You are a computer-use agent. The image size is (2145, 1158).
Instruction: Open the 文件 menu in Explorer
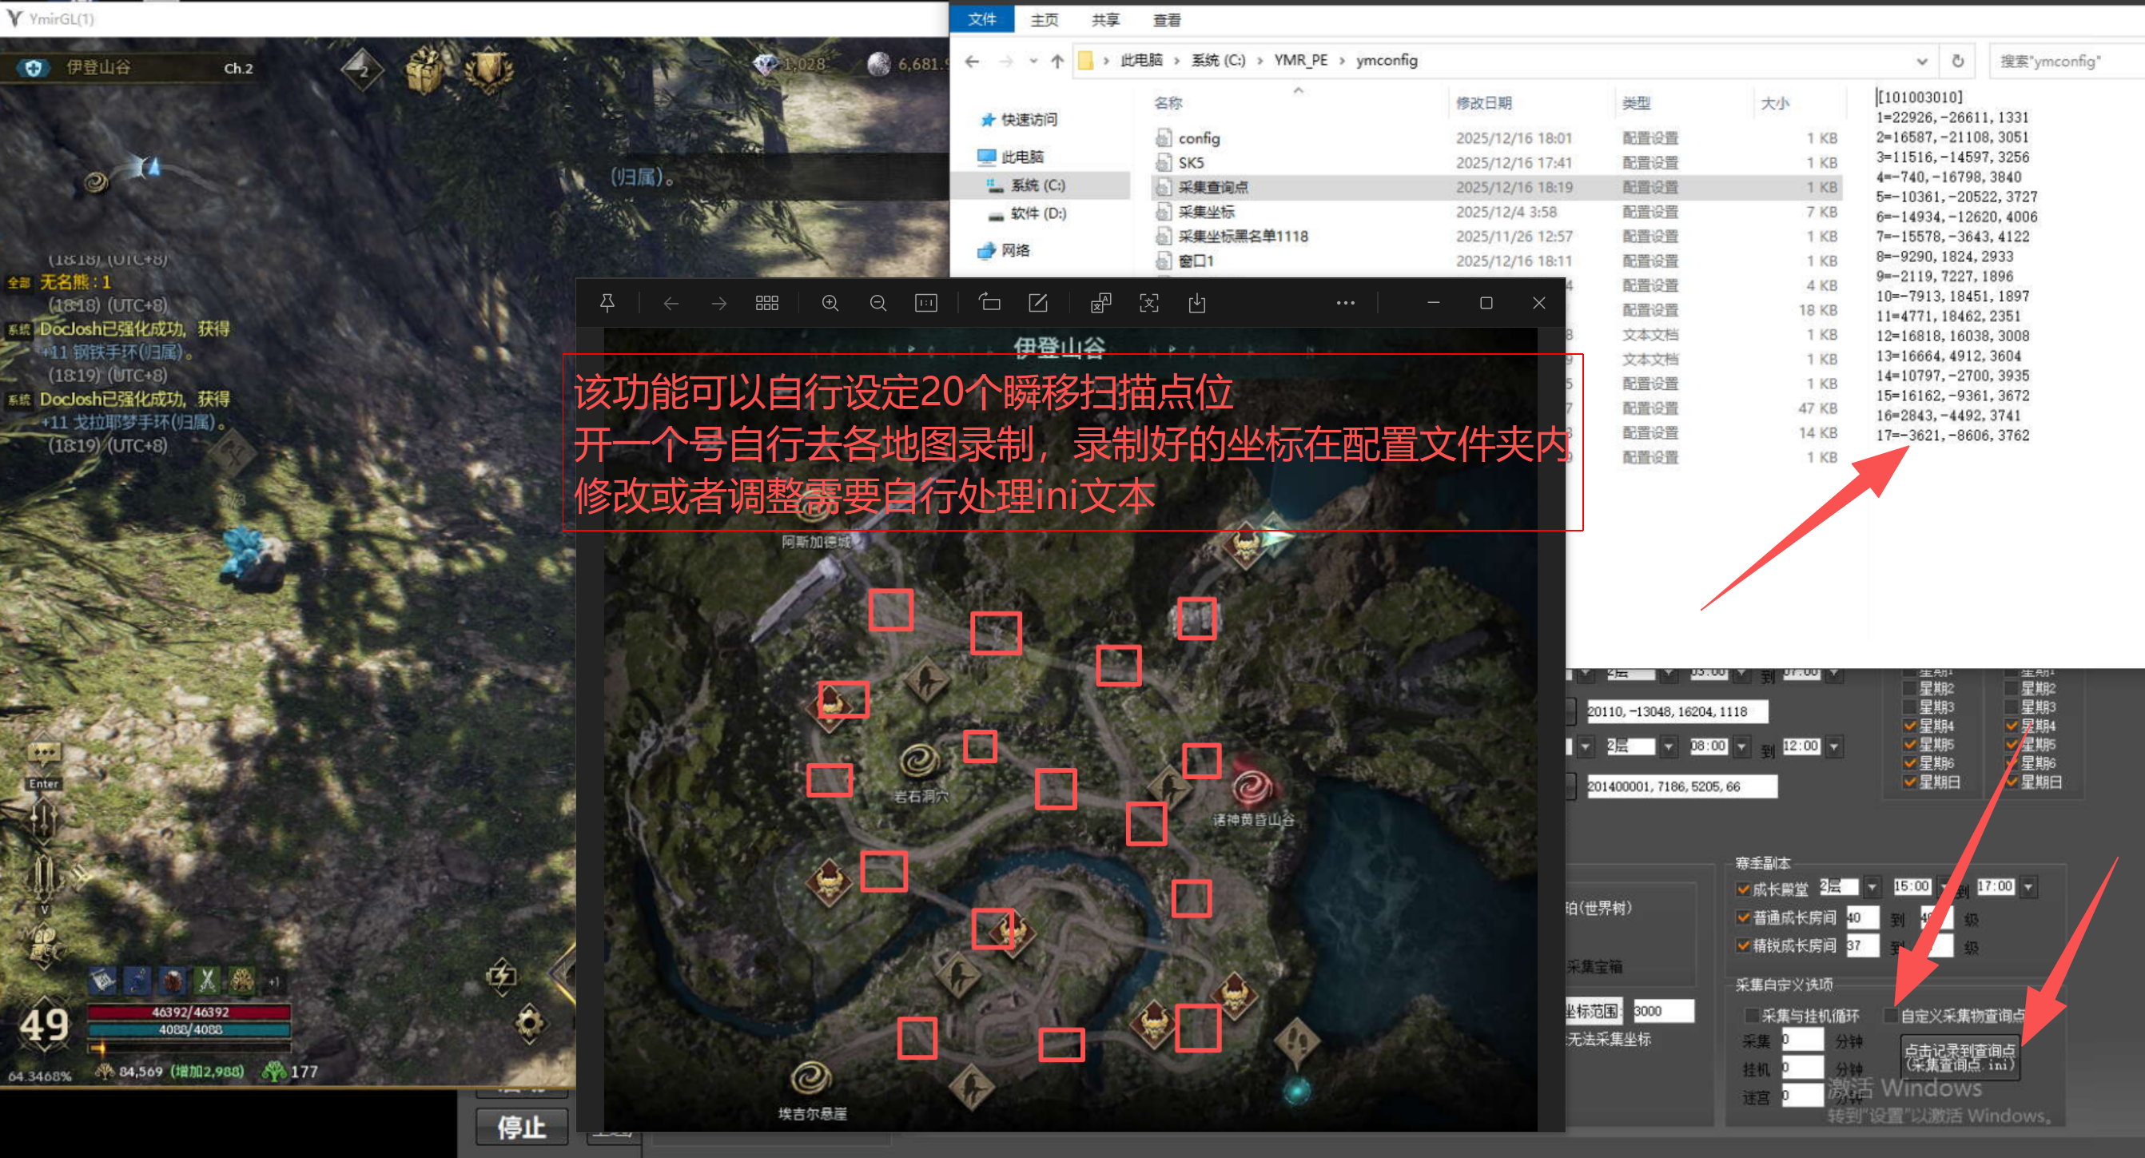981,19
